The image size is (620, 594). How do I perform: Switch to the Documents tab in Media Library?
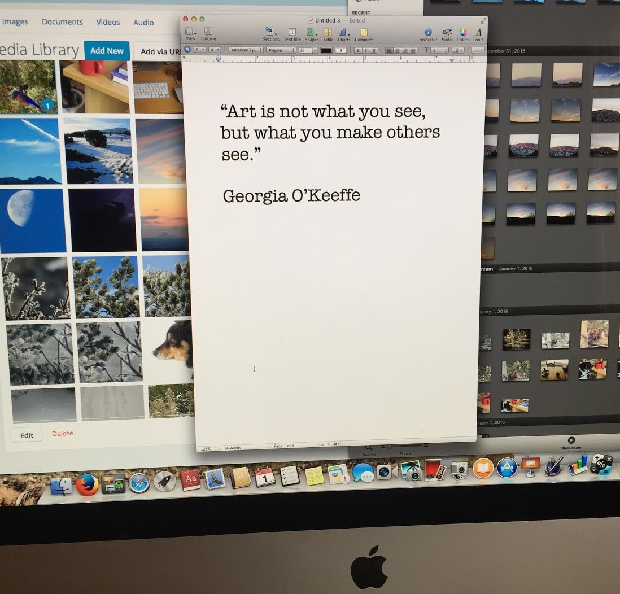(62, 22)
